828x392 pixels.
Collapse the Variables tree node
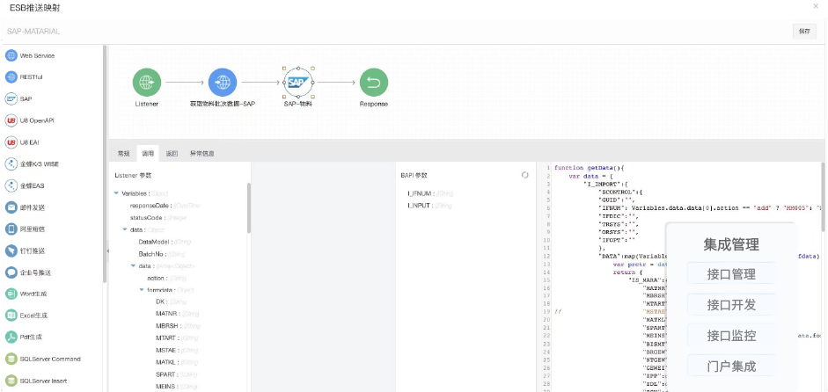pos(116,193)
